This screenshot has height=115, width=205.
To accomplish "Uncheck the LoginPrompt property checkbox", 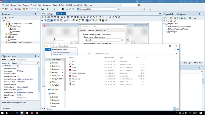I will [x=18, y=95].
